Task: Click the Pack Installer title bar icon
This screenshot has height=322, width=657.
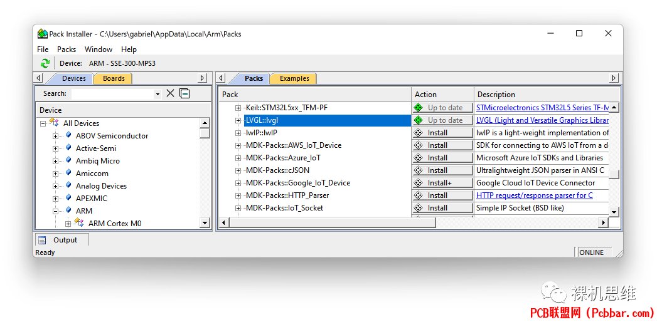Action: pyautogui.click(x=42, y=34)
